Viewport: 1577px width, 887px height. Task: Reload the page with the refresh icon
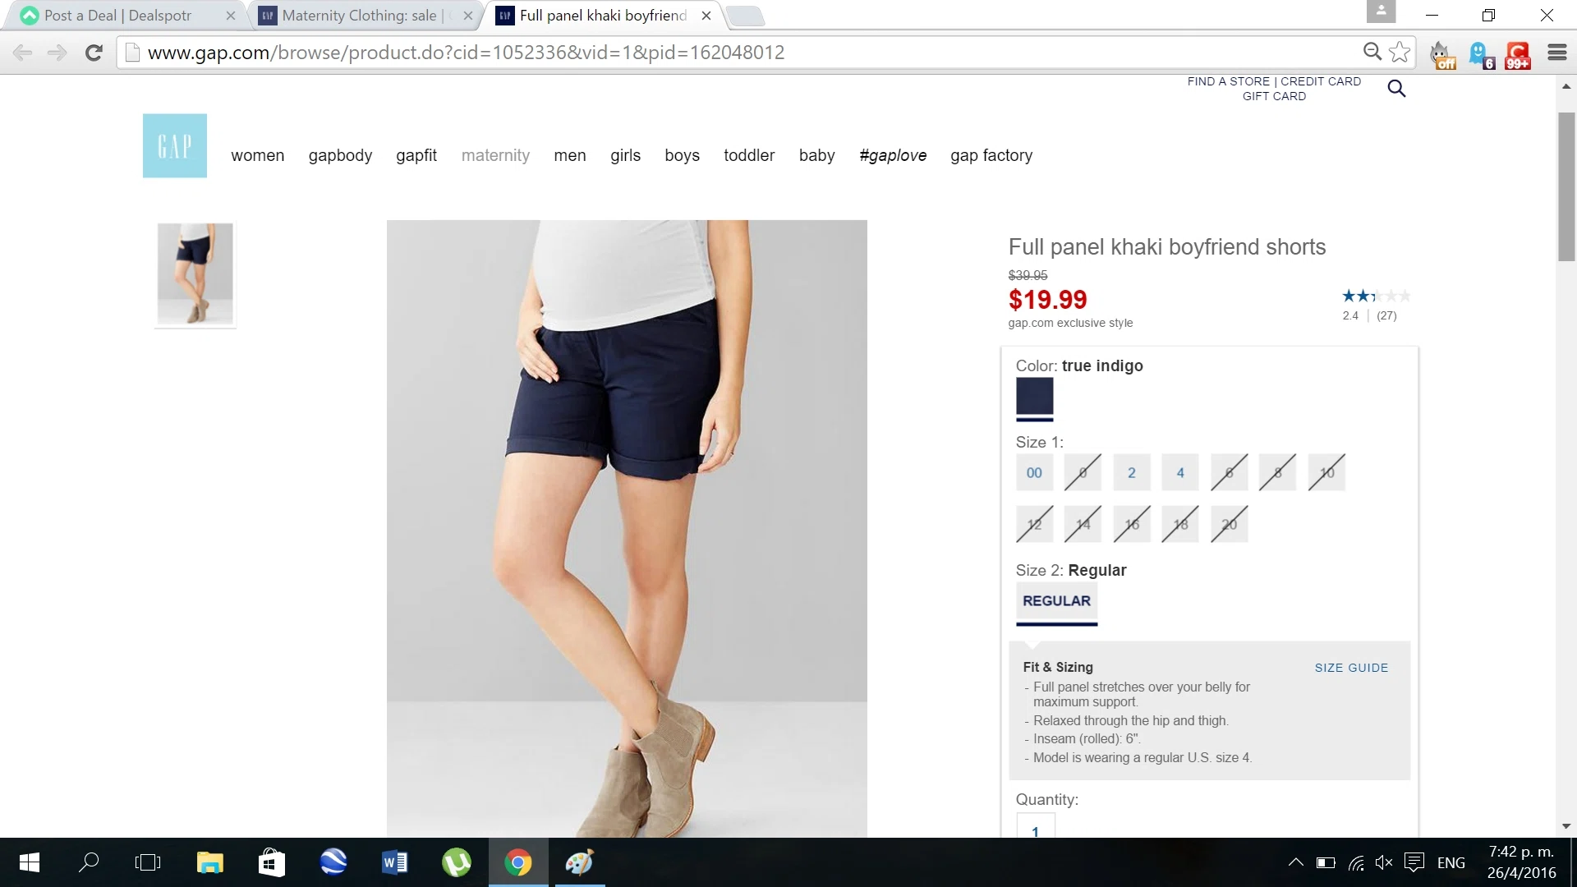94,53
